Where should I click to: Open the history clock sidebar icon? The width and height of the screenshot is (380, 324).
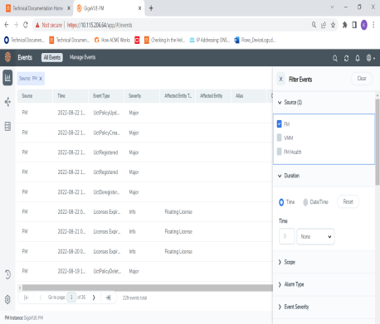pyautogui.click(x=7, y=274)
